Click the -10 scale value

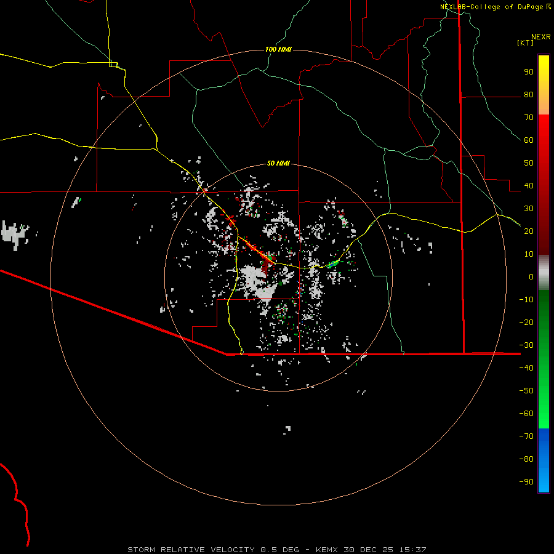526,300
